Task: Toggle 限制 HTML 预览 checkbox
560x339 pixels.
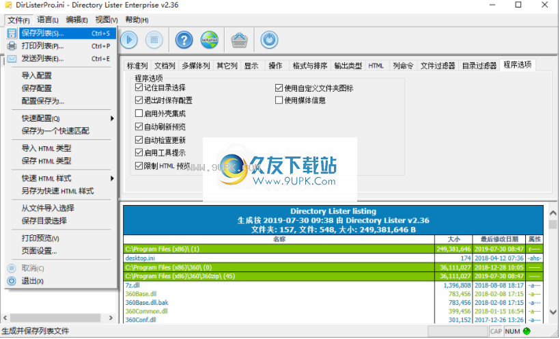Action: pos(139,165)
